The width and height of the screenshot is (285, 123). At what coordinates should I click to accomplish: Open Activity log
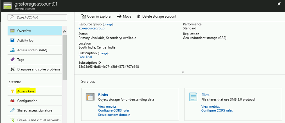(x=35, y=40)
